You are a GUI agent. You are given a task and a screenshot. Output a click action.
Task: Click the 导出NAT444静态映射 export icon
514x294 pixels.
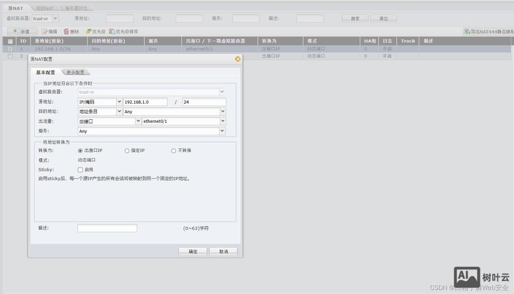[467, 32]
